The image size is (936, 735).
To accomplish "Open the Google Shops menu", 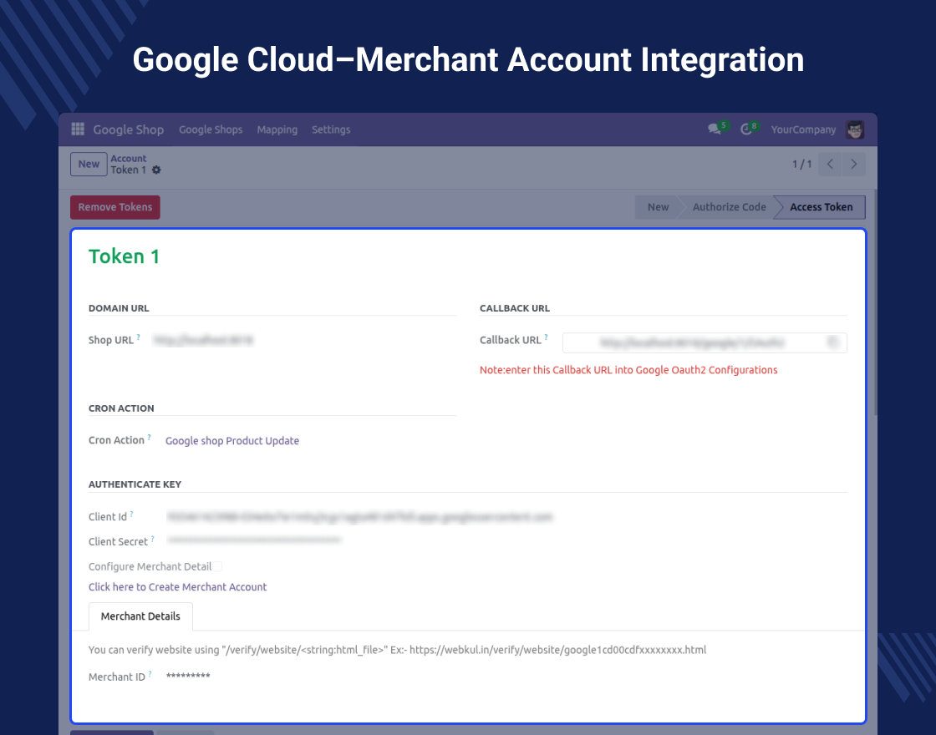I will [211, 129].
